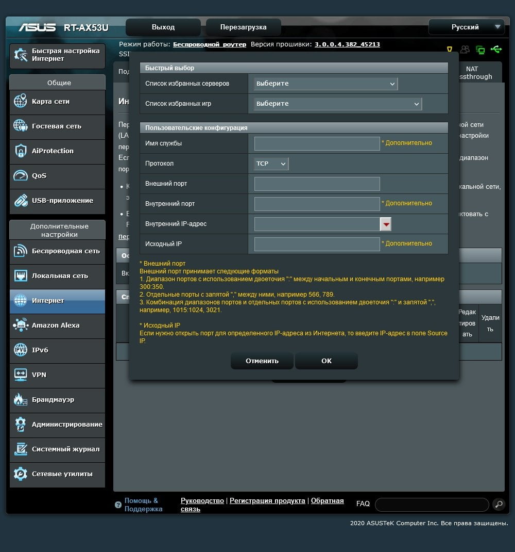Open the Help & Support link
515x552 pixels.
143,505
